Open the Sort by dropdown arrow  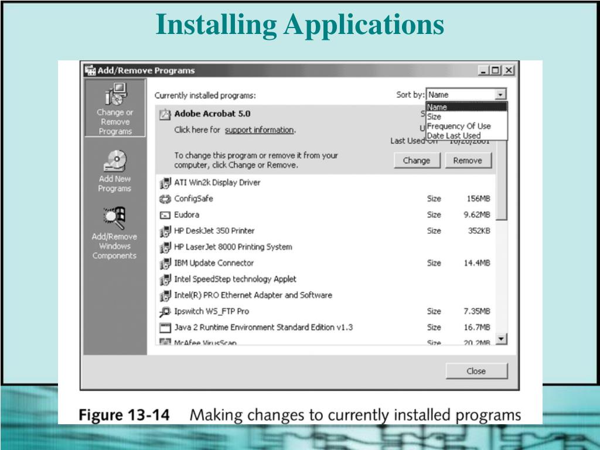500,94
